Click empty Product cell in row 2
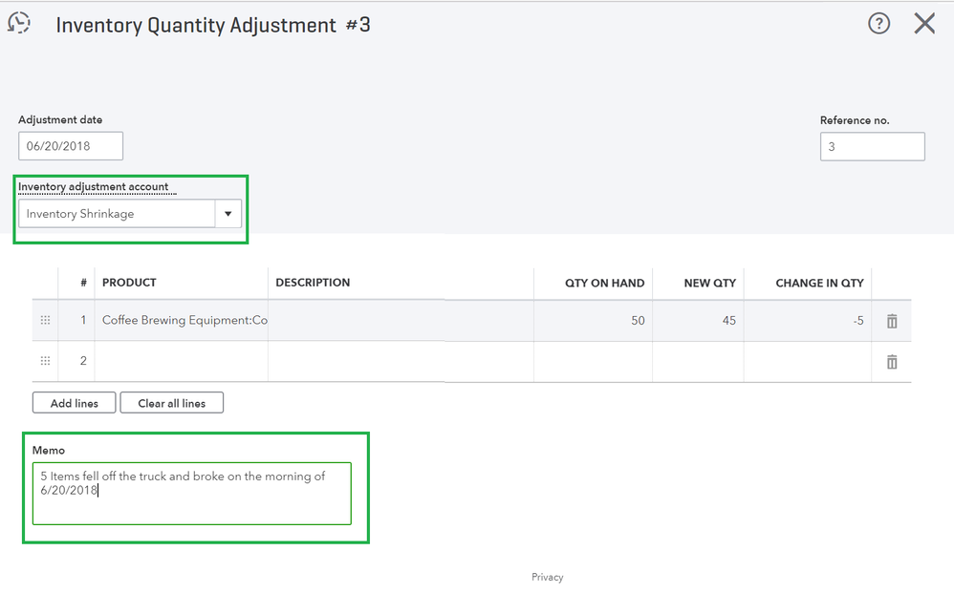The width and height of the screenshot is (954, 614). click(x=182, y=362)
